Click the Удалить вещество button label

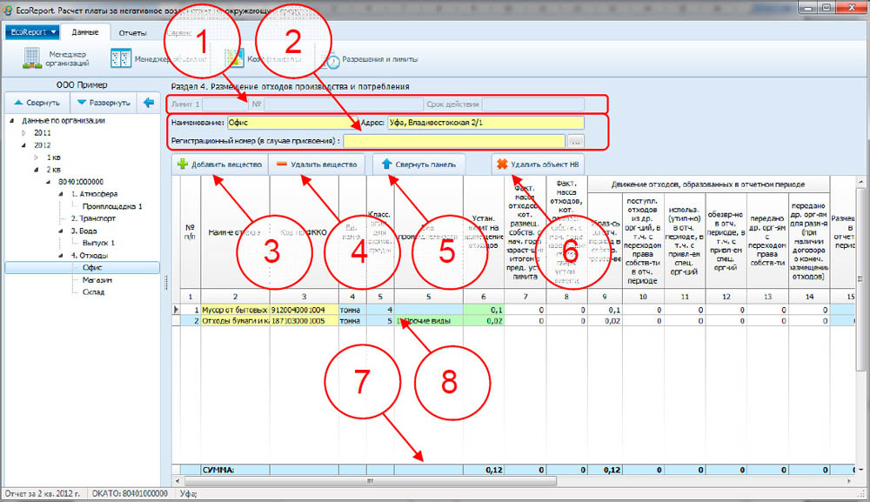pos(324,164)
